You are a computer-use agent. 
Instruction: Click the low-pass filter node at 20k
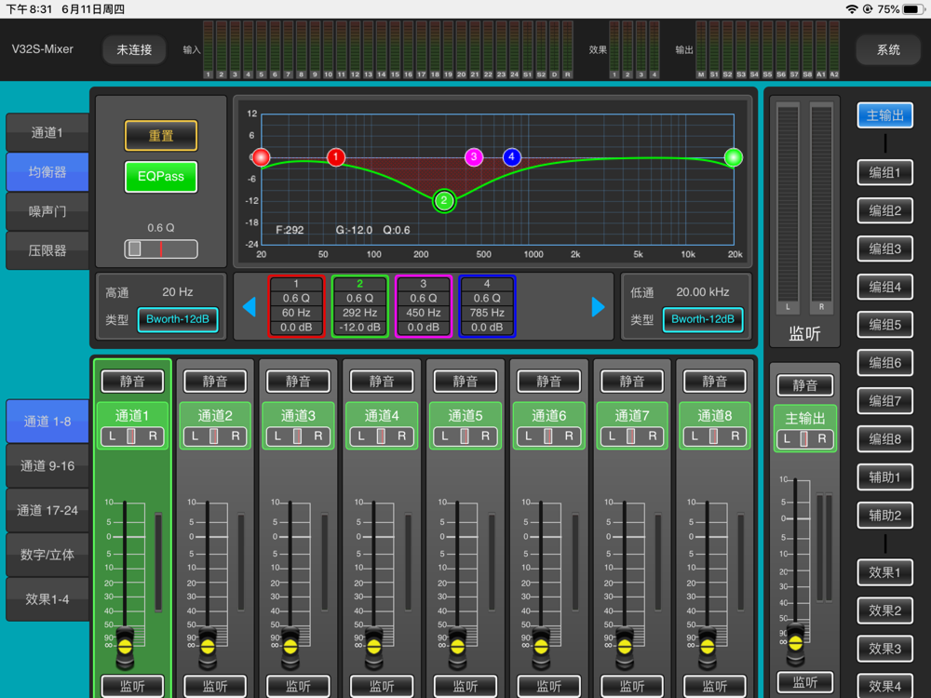tap(734, 157)
